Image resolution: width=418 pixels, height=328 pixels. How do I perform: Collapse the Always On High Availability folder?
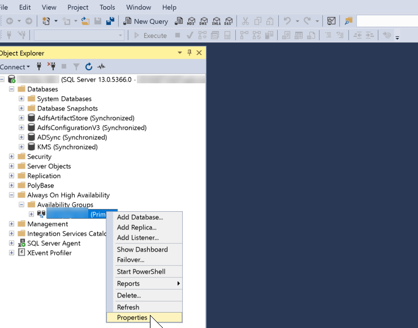pyautogui.click(x=11, y=195)
